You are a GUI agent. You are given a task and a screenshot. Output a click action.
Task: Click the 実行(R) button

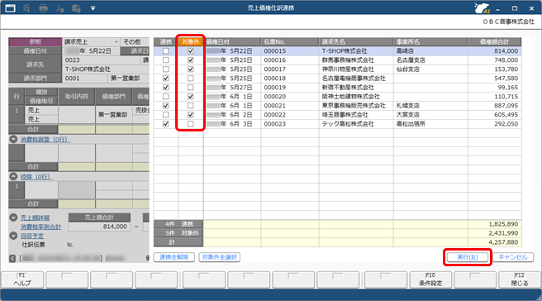[x=468, y=257]
